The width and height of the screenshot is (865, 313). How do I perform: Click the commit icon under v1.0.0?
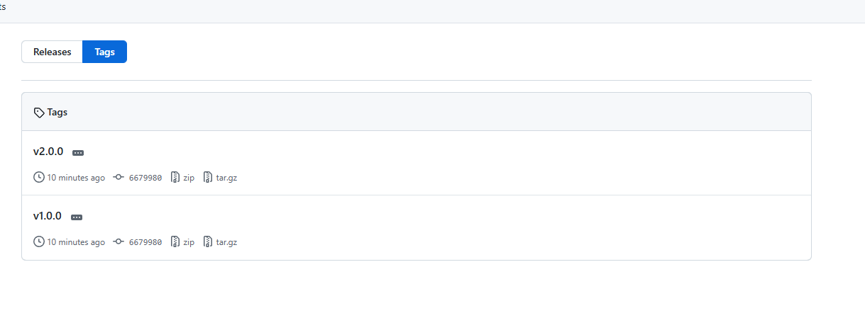(x=119, y=241)
